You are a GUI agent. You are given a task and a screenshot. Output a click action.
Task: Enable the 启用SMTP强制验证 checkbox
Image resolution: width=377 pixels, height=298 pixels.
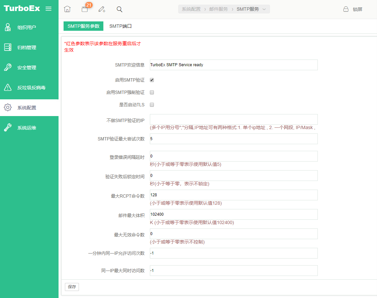(152, 93)
